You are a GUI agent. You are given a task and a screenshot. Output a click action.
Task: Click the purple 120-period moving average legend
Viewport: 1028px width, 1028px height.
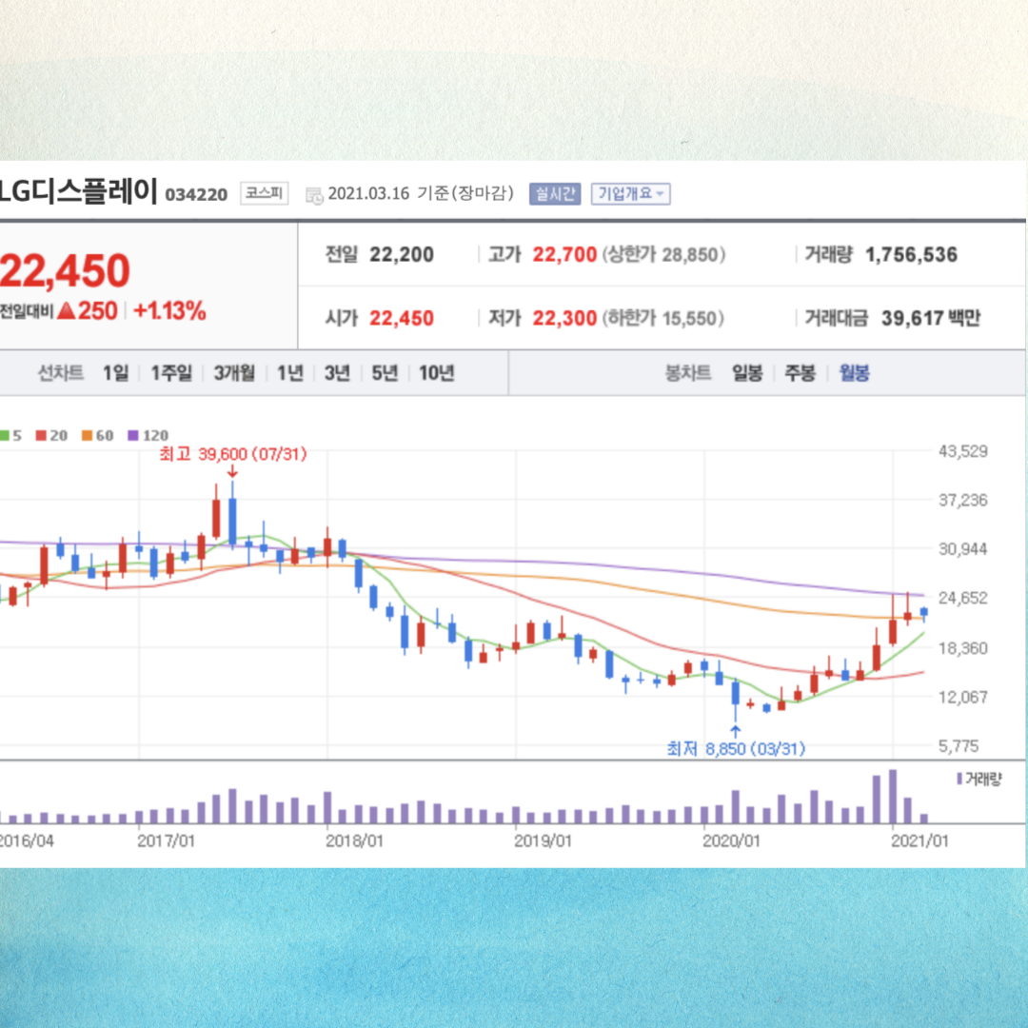[148, 435]
